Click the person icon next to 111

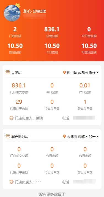[12, 182]
